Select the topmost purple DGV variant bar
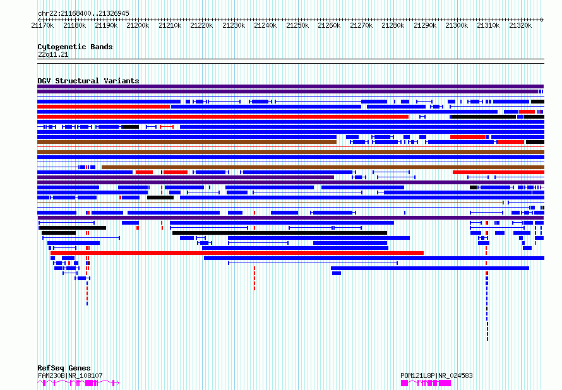Viewport: 562px width, 390px height. click(x=290, y=86)
